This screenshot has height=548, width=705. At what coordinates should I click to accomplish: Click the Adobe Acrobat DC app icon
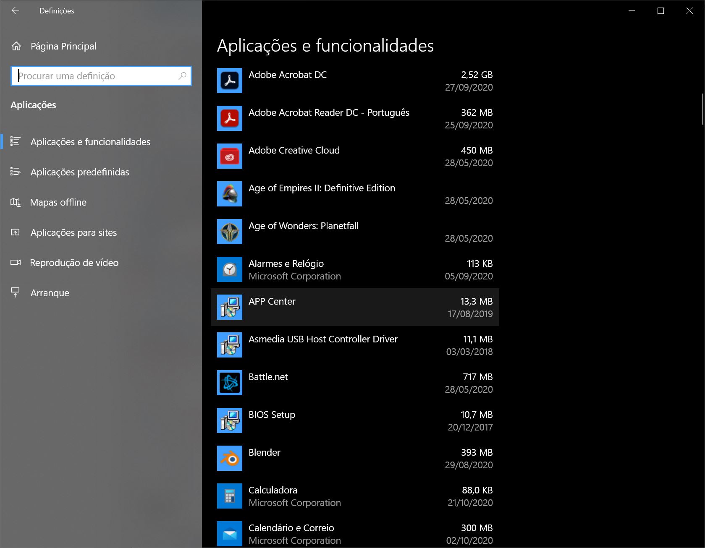tap(230, 81)
